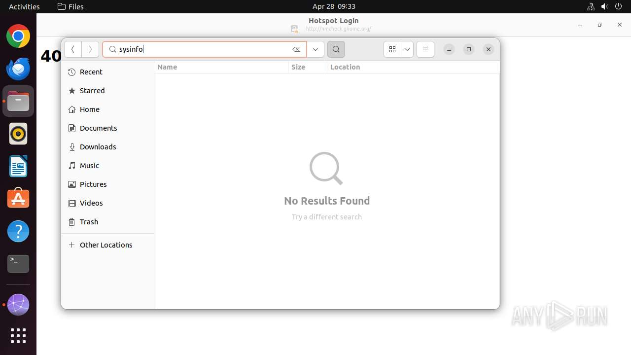The width and height of the screenshot is (631, 355).
Task: Launch LibreOffice Writer from dock
Action: 18,166
